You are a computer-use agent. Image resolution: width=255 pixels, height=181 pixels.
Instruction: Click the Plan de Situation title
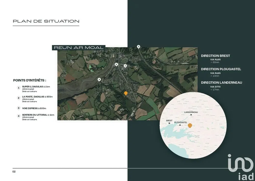tap(46, 21)
